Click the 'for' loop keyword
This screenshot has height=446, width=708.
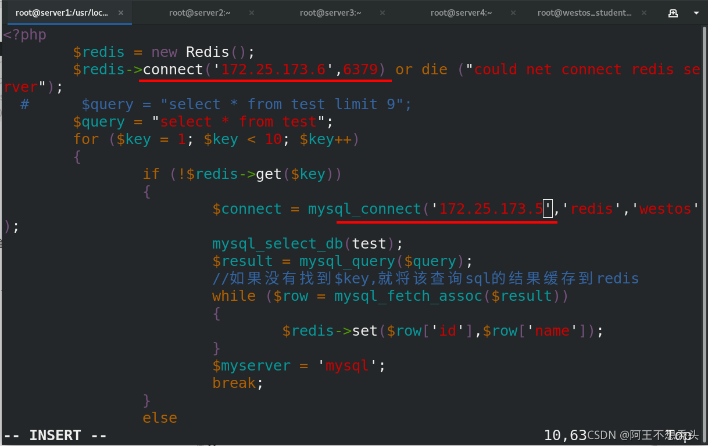point(85,139)
